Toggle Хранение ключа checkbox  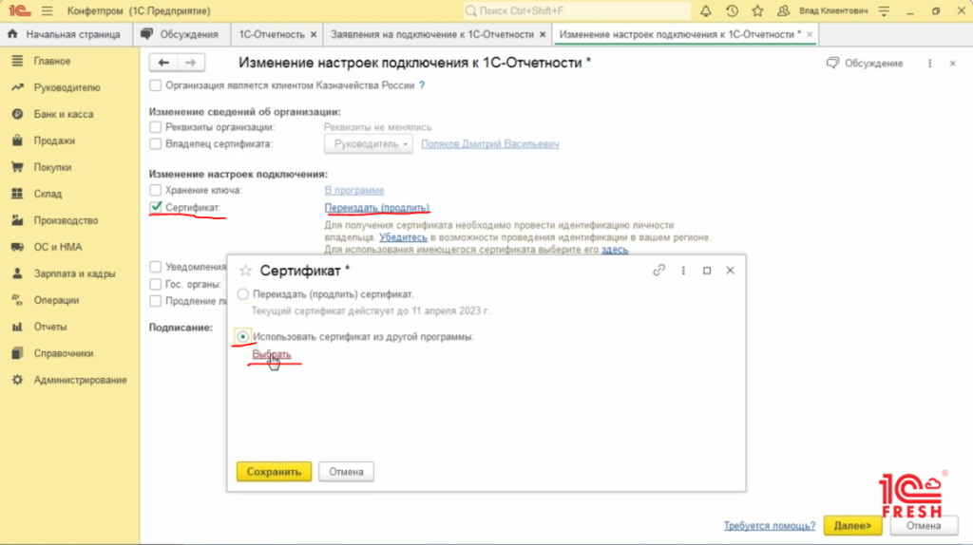(155, 190)
